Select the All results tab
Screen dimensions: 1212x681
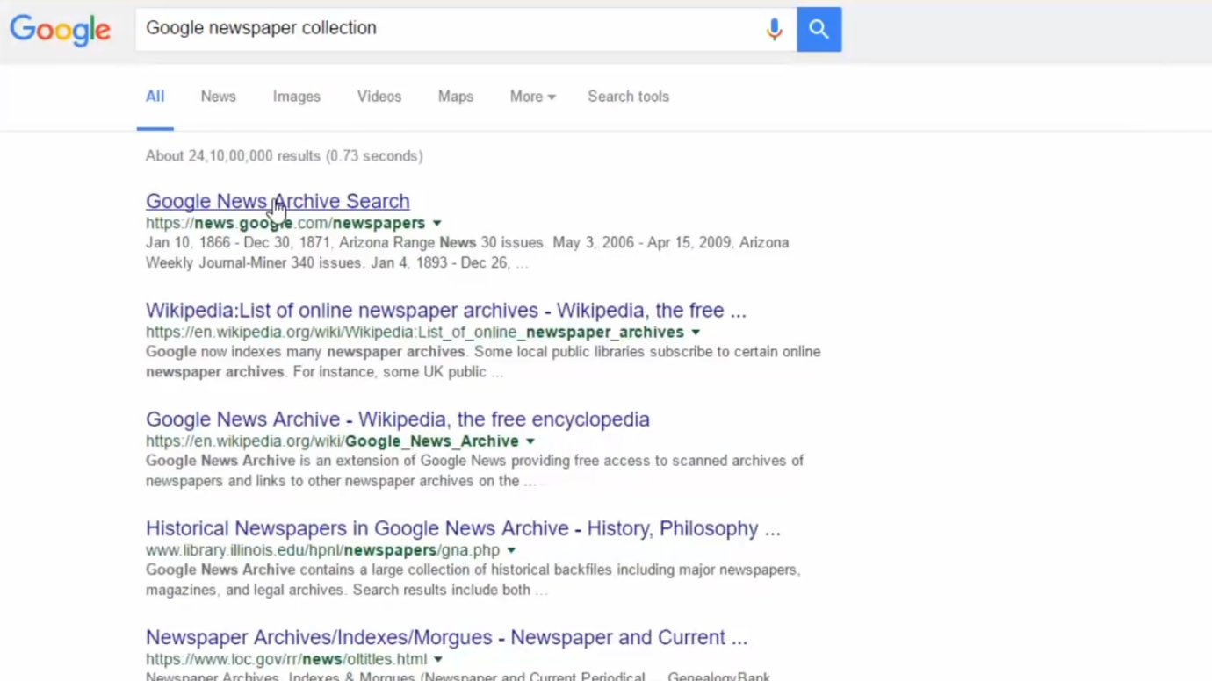click(x=155, y=97)
